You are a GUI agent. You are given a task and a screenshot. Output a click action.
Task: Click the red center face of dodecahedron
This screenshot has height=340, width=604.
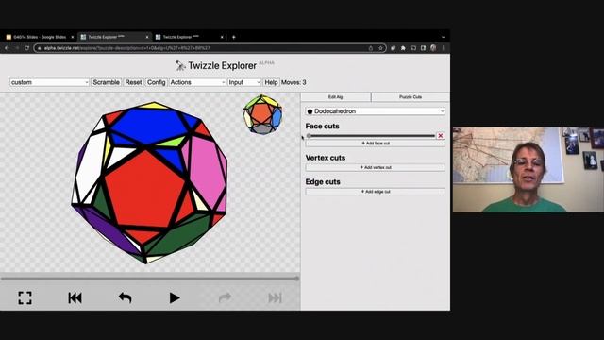tap(144, 190)
